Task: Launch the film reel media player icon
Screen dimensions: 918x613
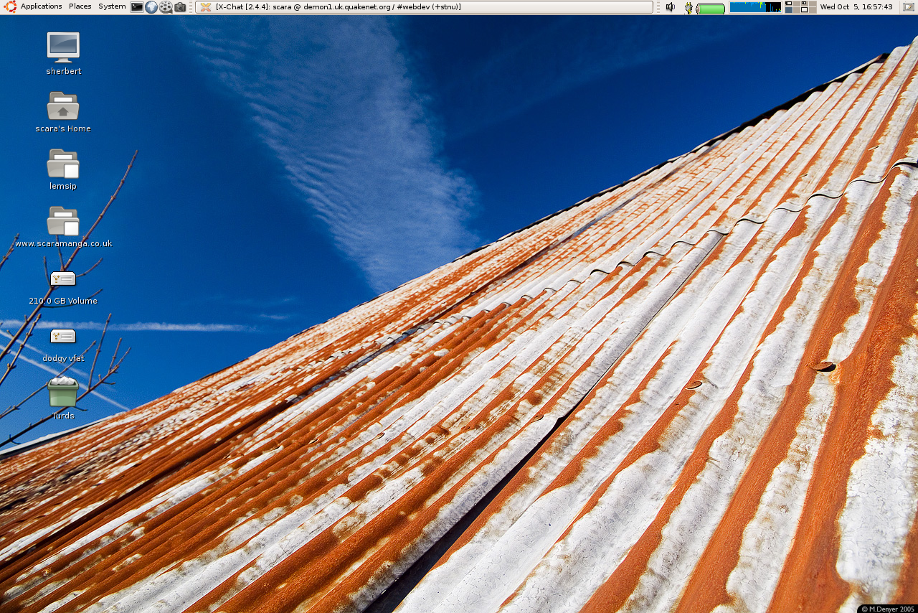Action: 166,7
